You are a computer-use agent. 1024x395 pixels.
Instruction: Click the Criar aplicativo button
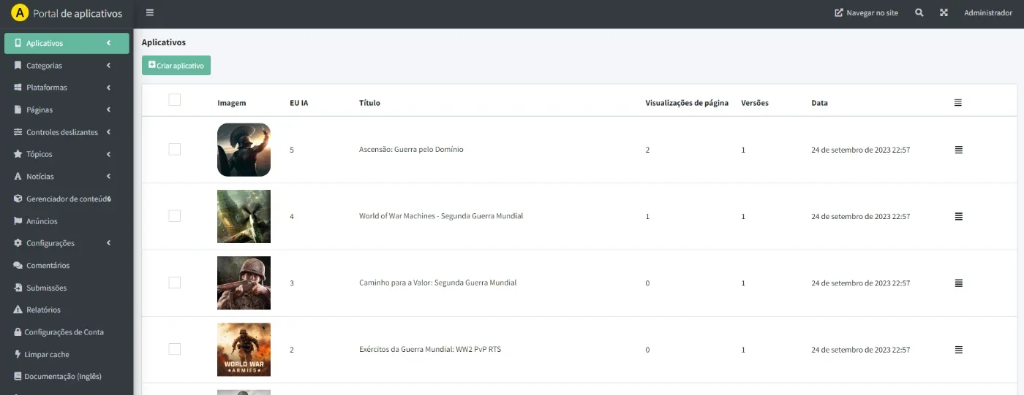(x=176, y=65)
